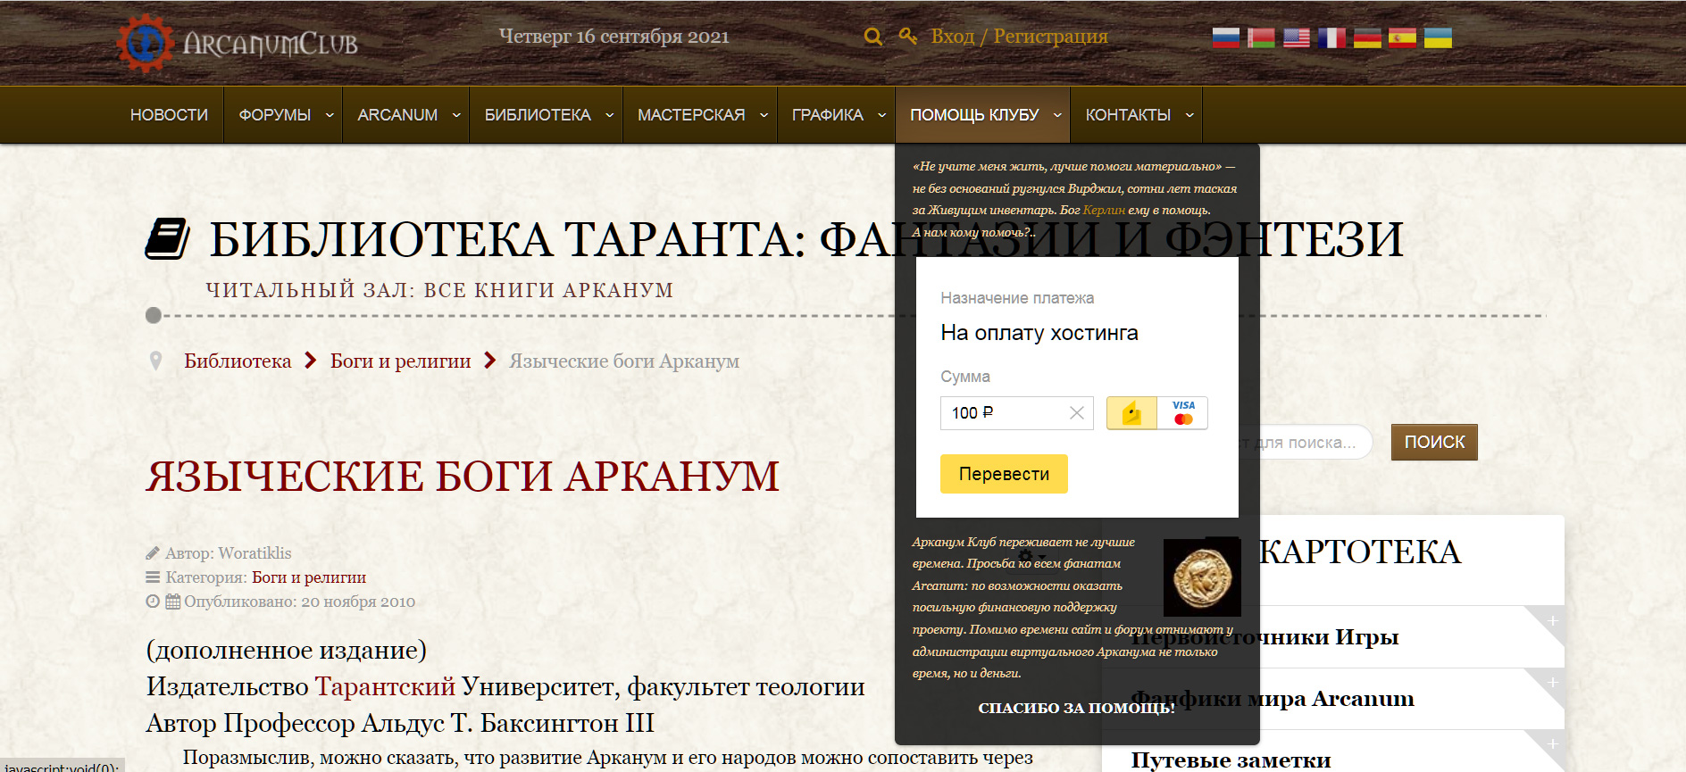Screen dimensions: 1686x772
Task: Click the gold coin thumbnail image
Action: (1202, 577)
